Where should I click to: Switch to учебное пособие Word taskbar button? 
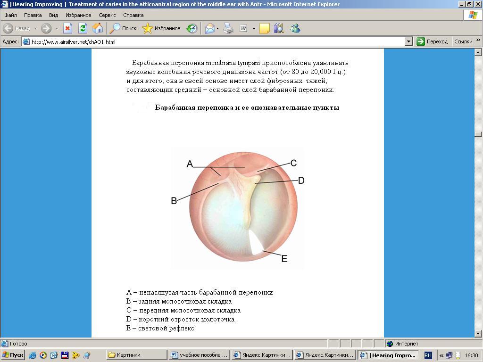click(200, 355)
